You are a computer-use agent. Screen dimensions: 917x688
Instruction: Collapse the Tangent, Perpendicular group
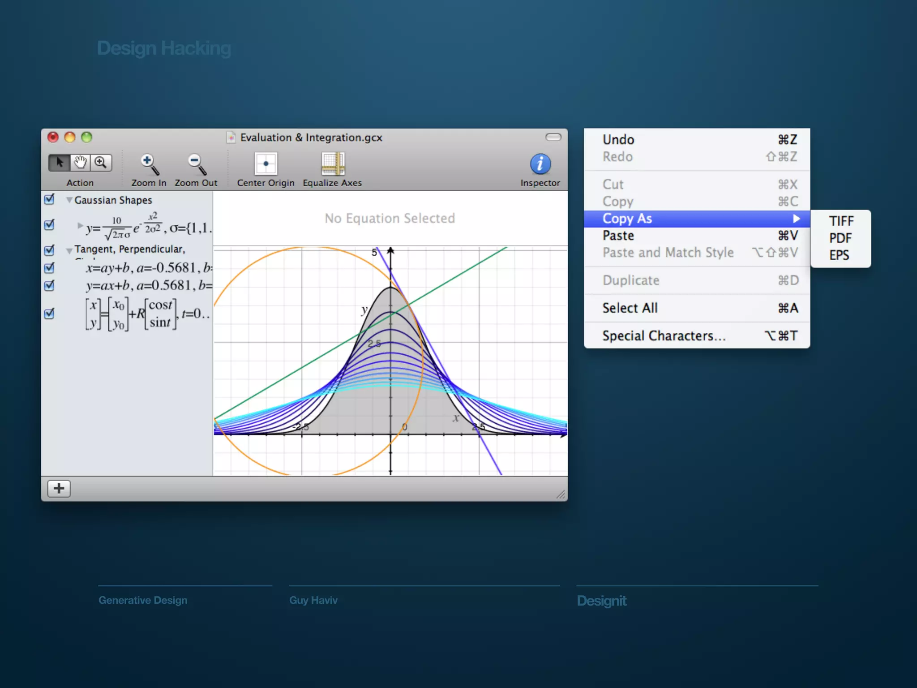pyautogui.click(x=69, y=251)
